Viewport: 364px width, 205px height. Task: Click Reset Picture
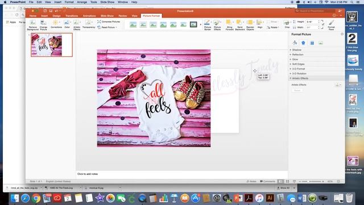(107, 27)
